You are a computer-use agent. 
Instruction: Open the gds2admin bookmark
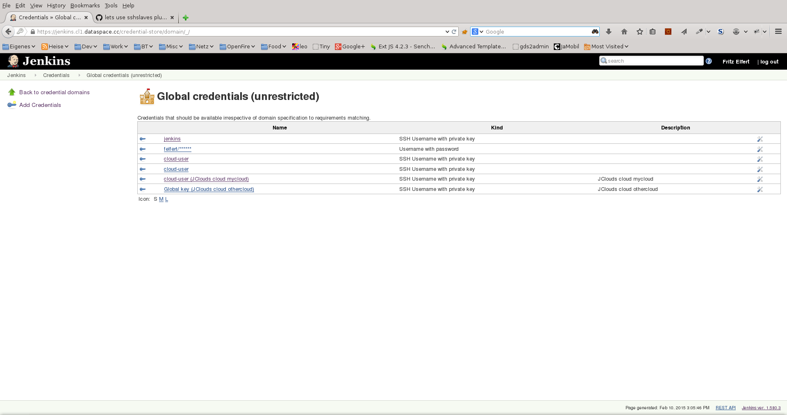(530, 46)
